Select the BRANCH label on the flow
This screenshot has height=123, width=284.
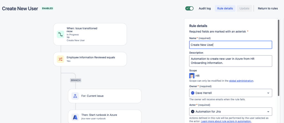(75, 80)
